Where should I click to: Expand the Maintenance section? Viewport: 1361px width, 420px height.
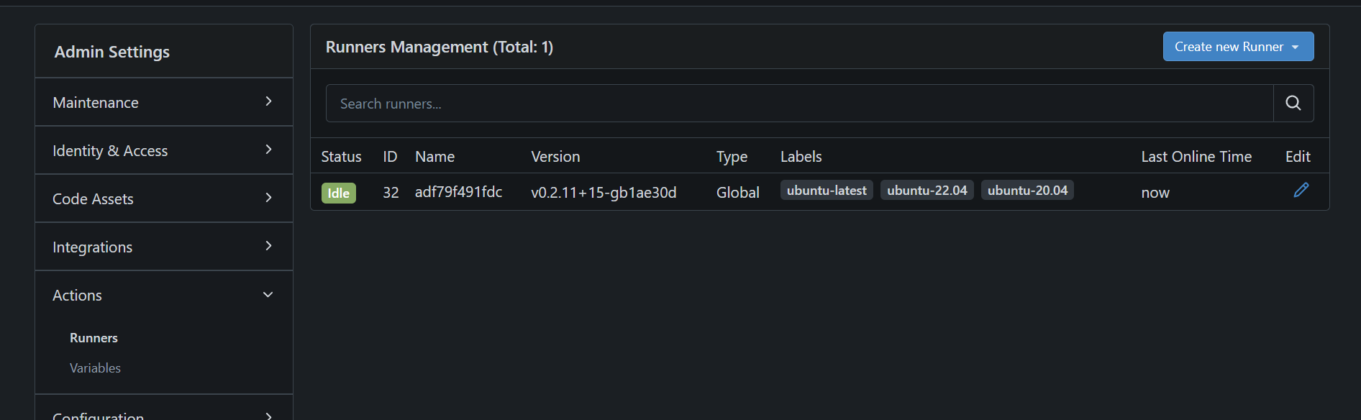163,102
